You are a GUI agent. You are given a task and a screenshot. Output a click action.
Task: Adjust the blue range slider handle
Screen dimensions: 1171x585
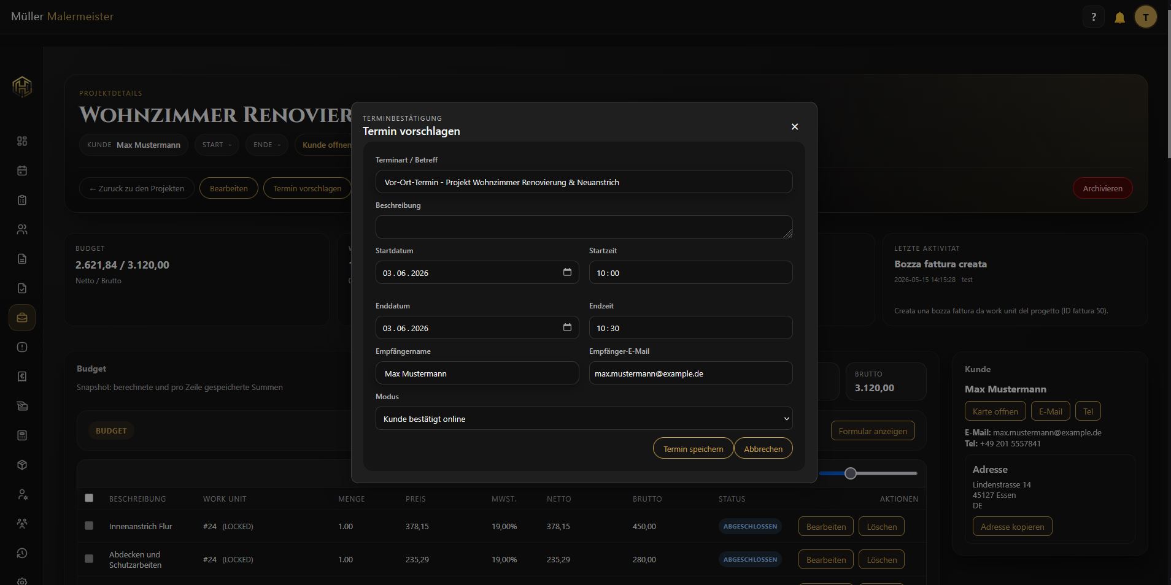pos(850,473)
